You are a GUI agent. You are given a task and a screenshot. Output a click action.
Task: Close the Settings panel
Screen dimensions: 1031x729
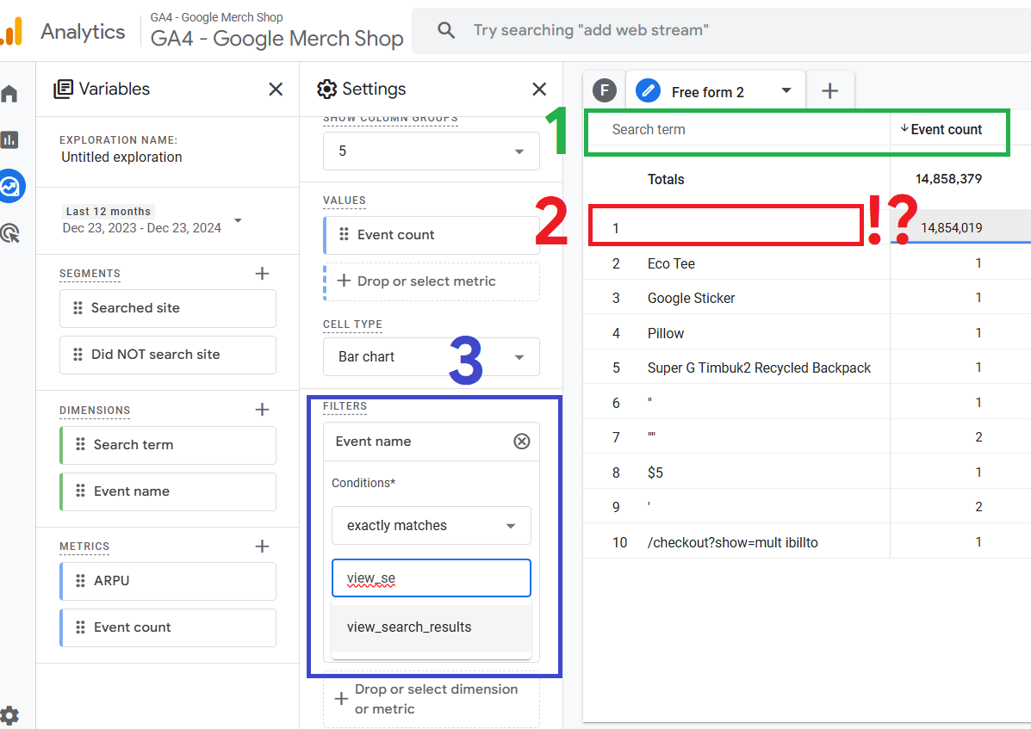coord(539,90)
